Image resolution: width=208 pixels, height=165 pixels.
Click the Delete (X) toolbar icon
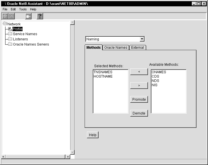(12, 16)
